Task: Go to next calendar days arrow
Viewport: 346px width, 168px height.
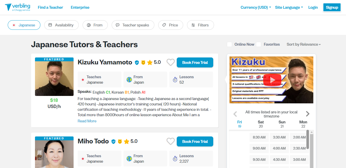Action: point(308,114)
